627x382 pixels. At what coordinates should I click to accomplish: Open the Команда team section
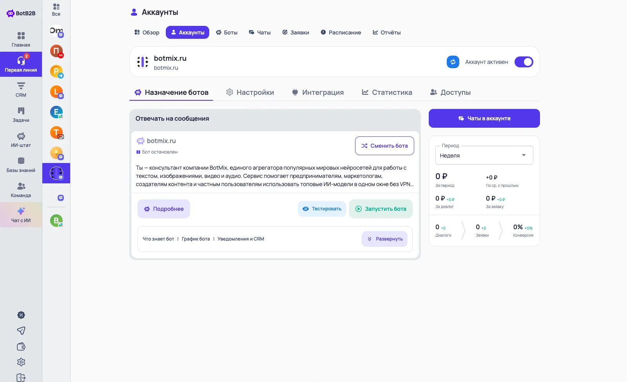pos(21,190)
